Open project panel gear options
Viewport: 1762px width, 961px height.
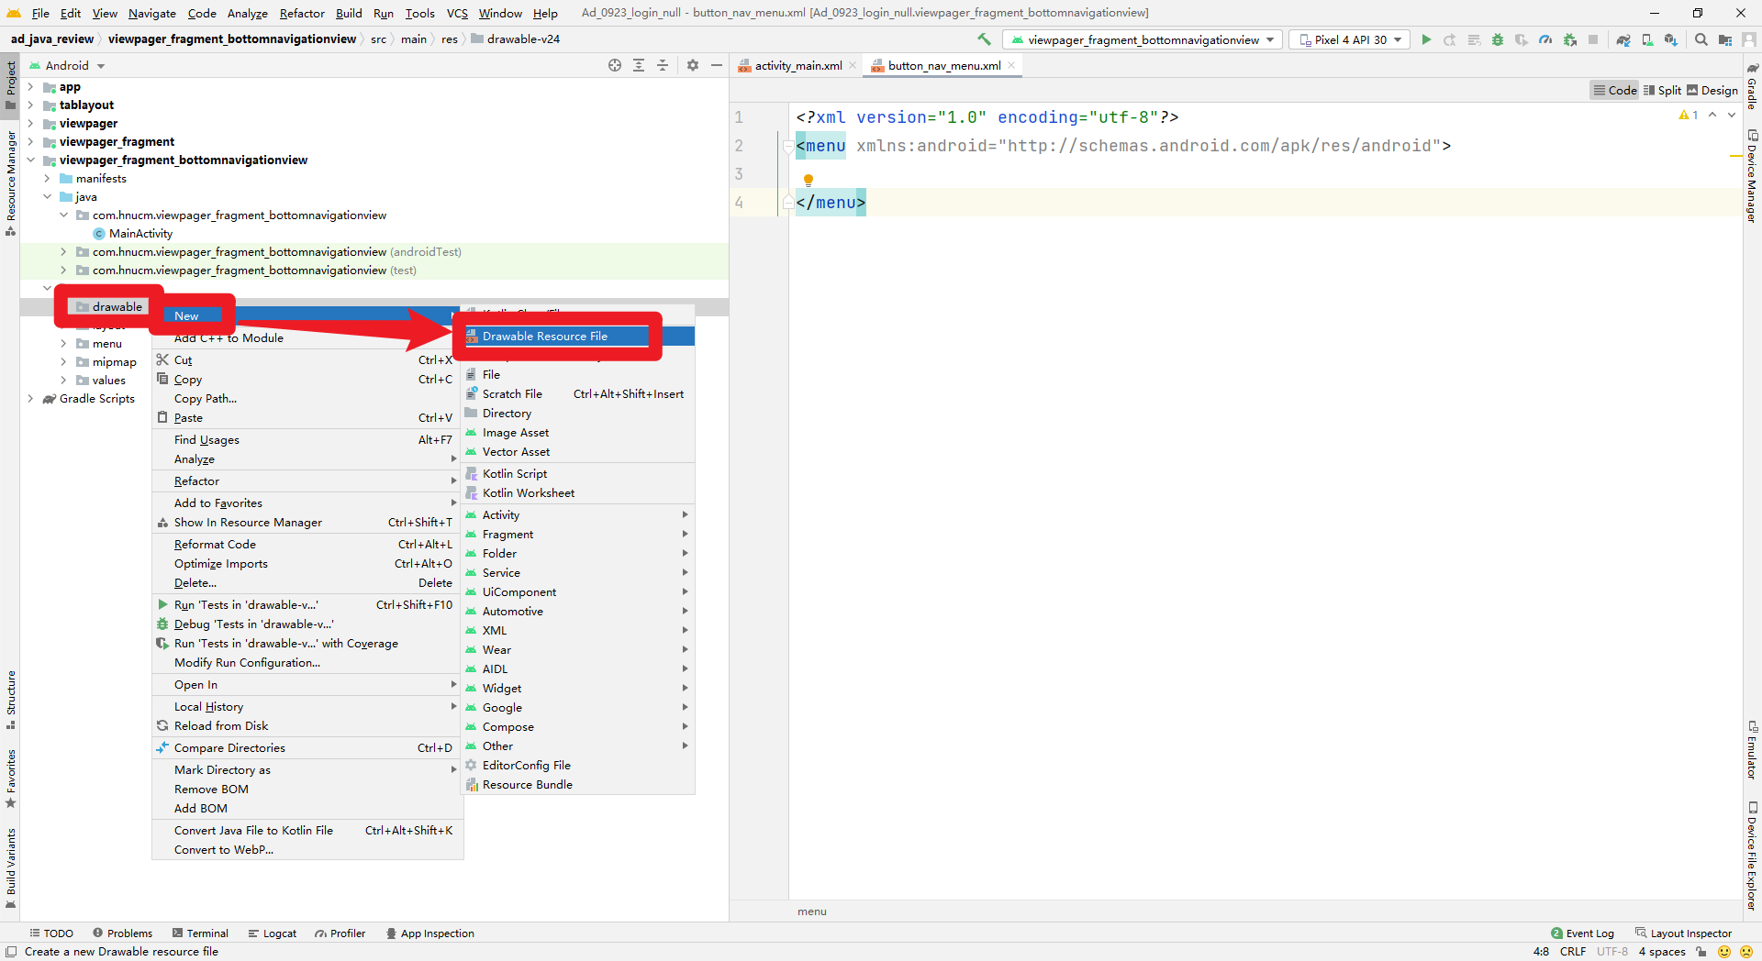(693, 65)
